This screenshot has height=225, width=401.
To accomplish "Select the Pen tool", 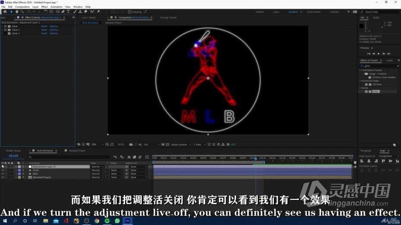I will point(63,12).
